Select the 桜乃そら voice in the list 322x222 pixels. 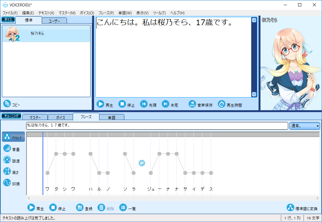point(46,33)
